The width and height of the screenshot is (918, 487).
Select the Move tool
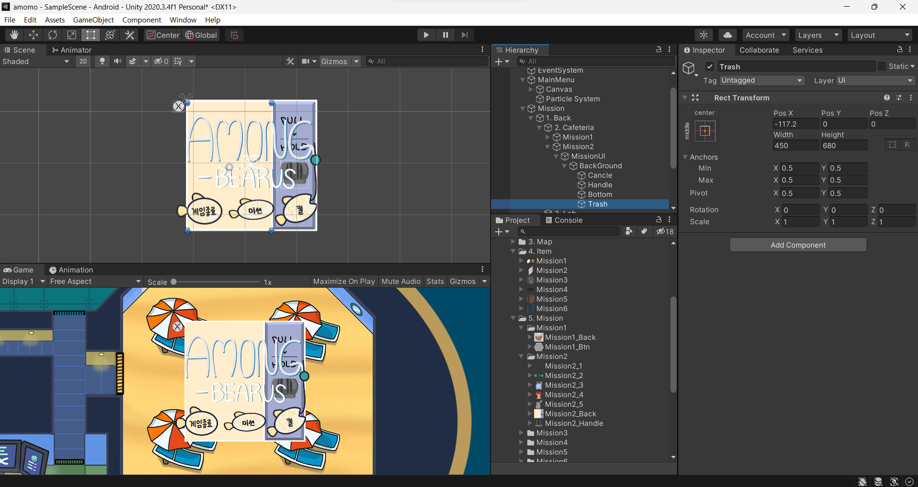pyautogui.click(x=33, y=35)
